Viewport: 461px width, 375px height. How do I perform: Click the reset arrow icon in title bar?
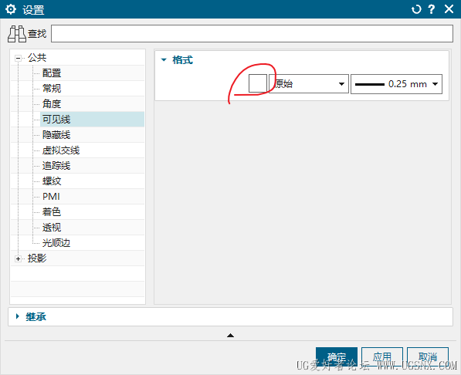416,9
